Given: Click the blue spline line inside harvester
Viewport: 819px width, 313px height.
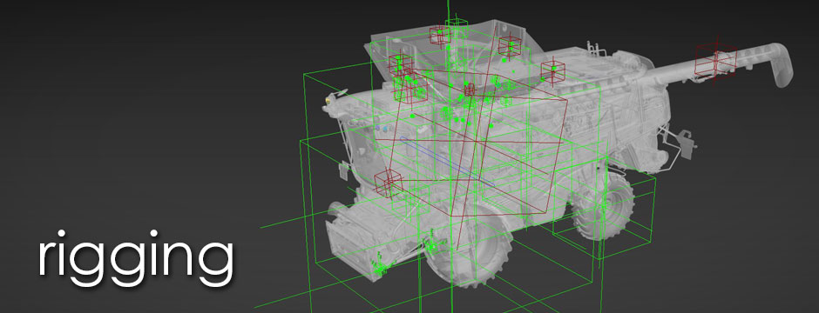Looking at the screenshot, I should click(x=448, y=161).
